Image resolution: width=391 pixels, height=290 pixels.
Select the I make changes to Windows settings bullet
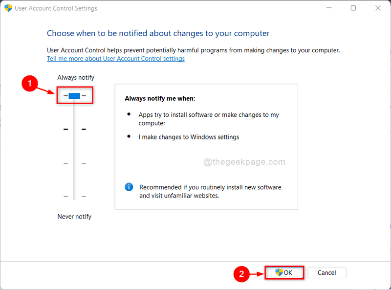tap(189, 137)
